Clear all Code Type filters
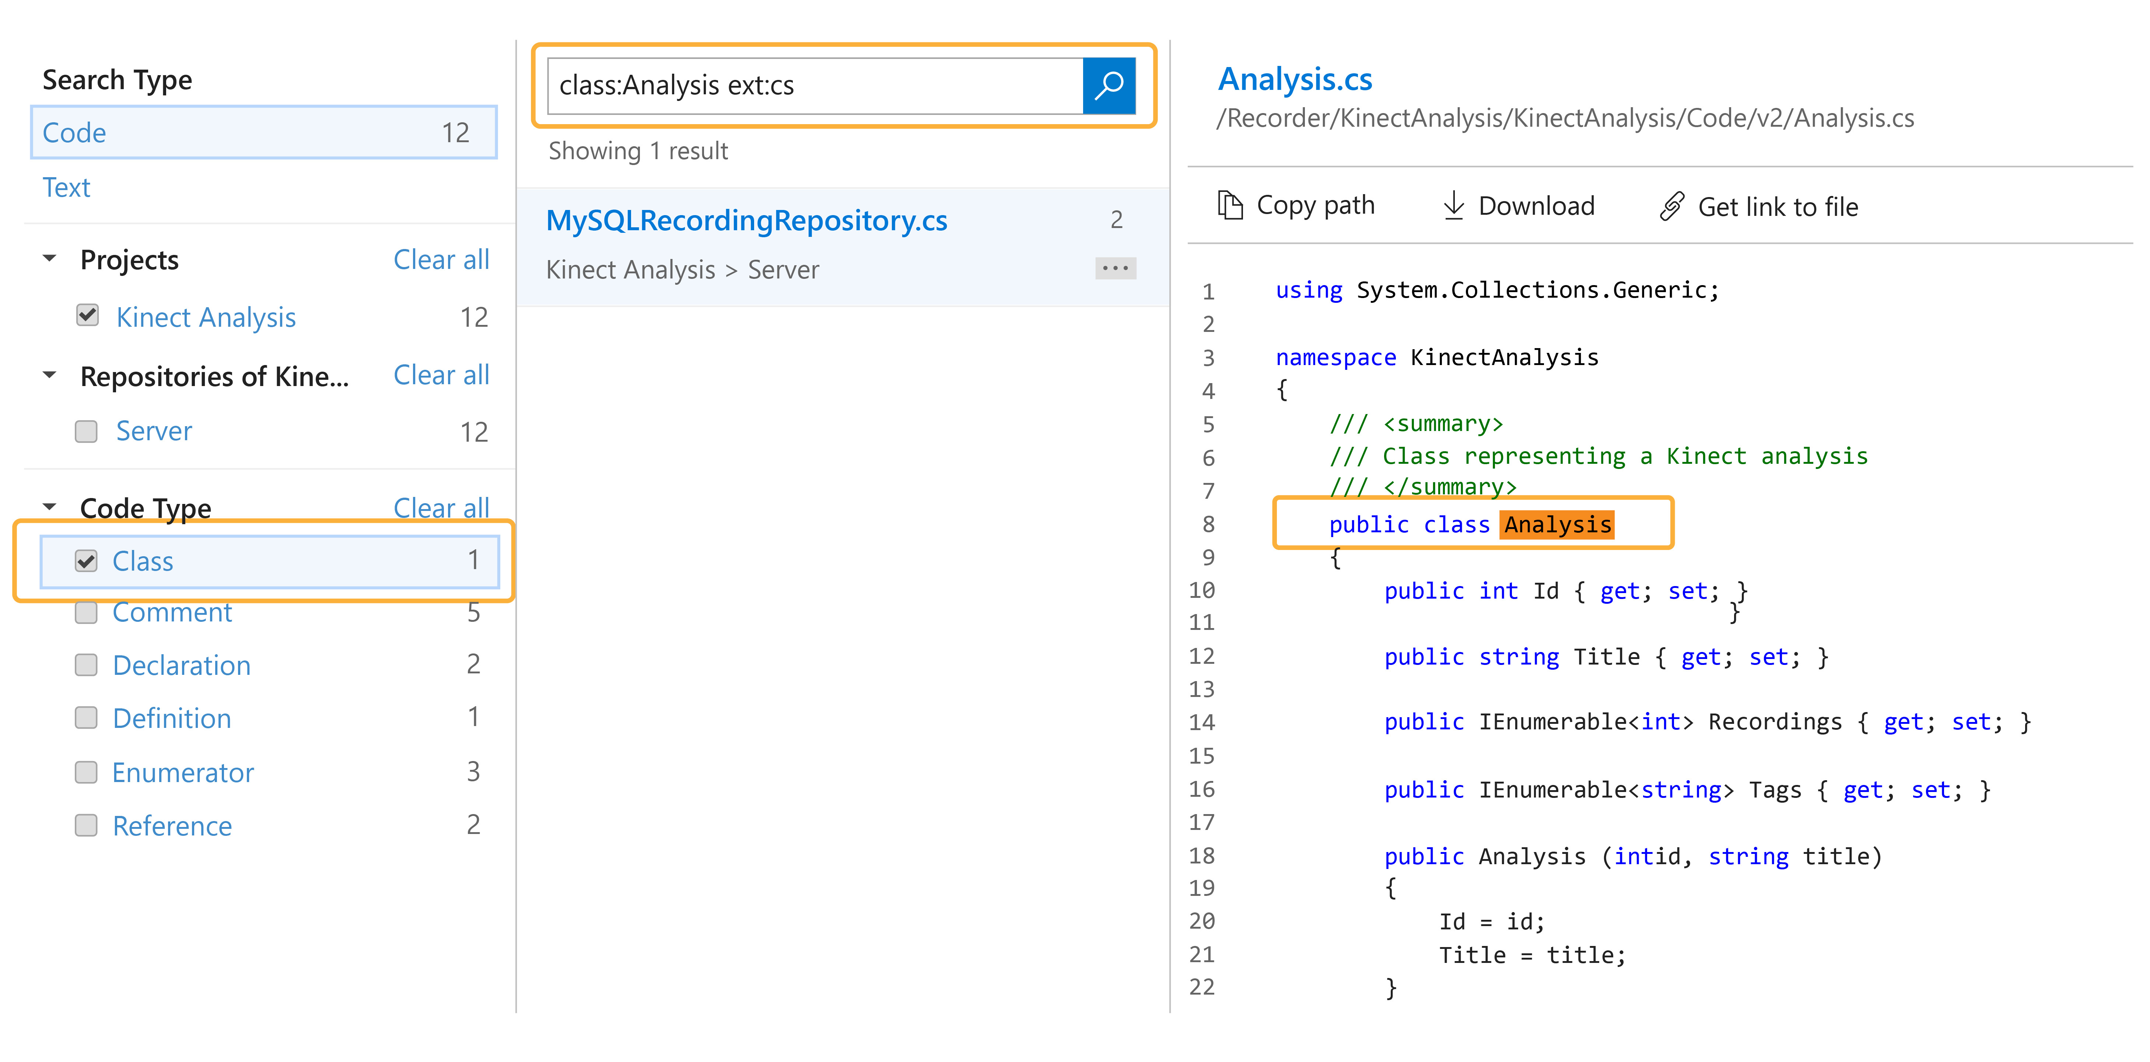This screenshot has width=2150, height=1062. (x=441, y=507)
